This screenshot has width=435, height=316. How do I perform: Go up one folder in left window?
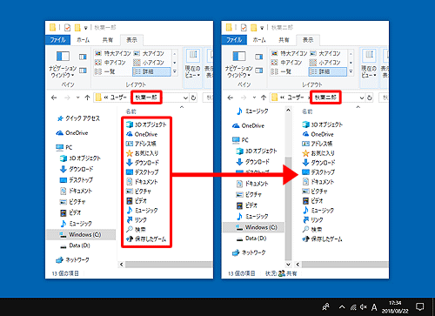87,97
